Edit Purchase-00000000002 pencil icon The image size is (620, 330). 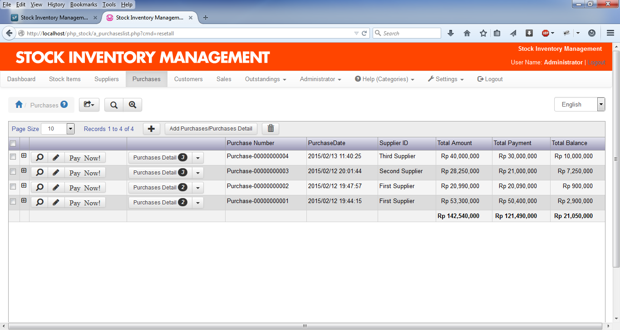(56, 188)
